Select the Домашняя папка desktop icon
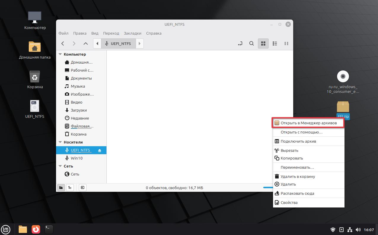The width and height of the screenshot is (378, 235). 35,50
